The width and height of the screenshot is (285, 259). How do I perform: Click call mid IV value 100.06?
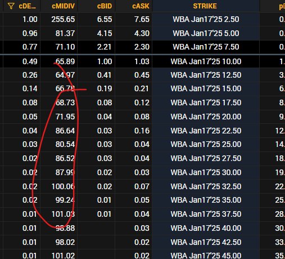pos(63,186)
